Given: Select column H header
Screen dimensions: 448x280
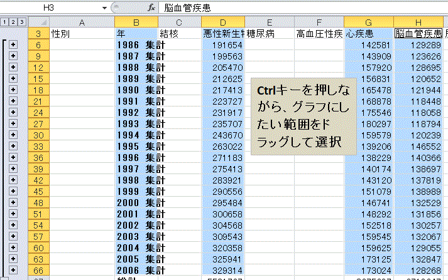Looking at the screenshot, I should point(418,22).
